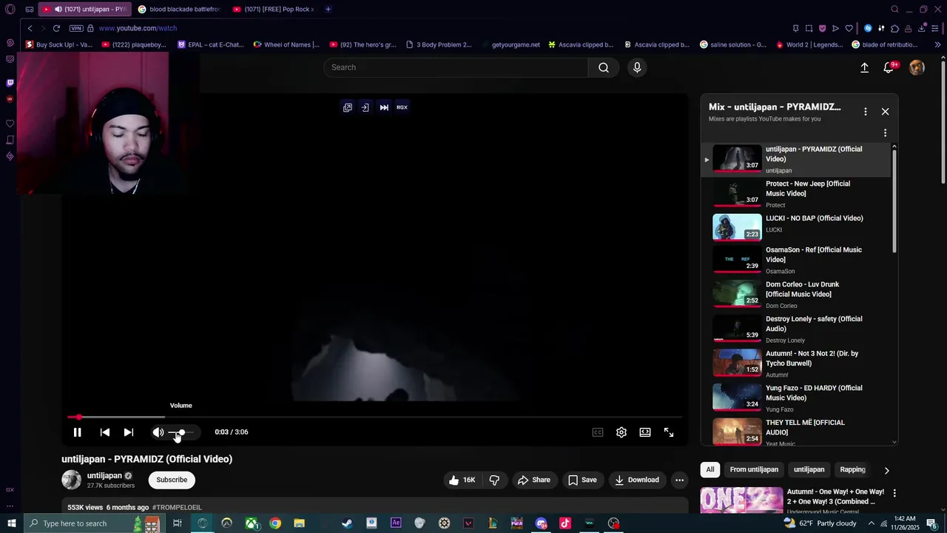This screenshot has width=947, height=533.
Task: Switch to blood blackade battlefront tab
Action: [179, 9]
